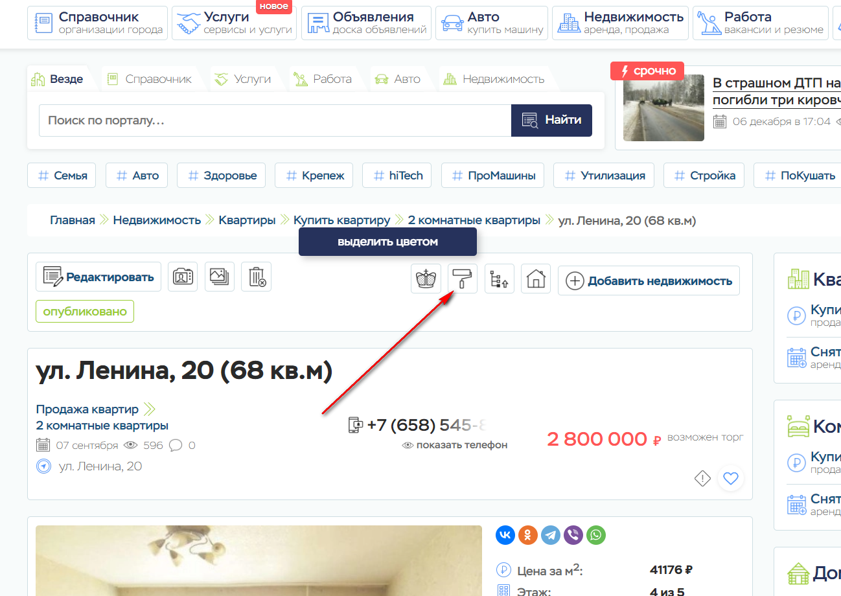Report listing with the diamond warning icon
This screenshot has width=841, height=596.
click(x=702, y=479)
